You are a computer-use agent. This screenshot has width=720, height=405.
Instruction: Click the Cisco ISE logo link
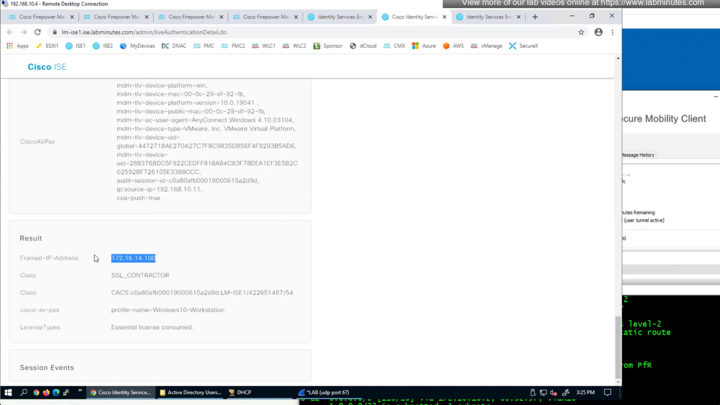point(47,67)
